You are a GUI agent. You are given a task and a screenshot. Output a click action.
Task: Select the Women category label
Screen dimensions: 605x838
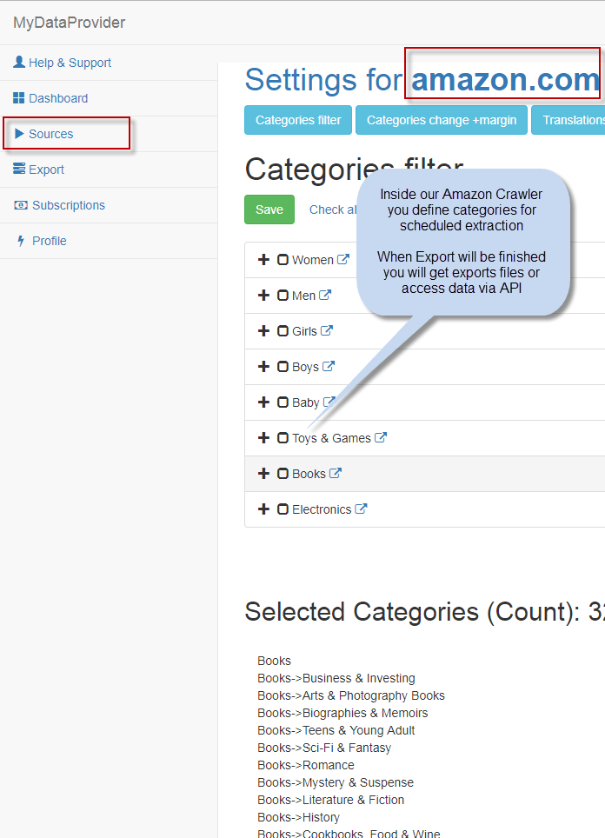(x=313, y=260)
